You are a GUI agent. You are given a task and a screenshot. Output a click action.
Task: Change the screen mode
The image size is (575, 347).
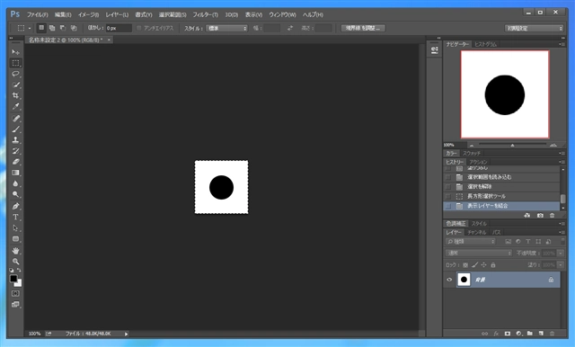tap(15, 305)
